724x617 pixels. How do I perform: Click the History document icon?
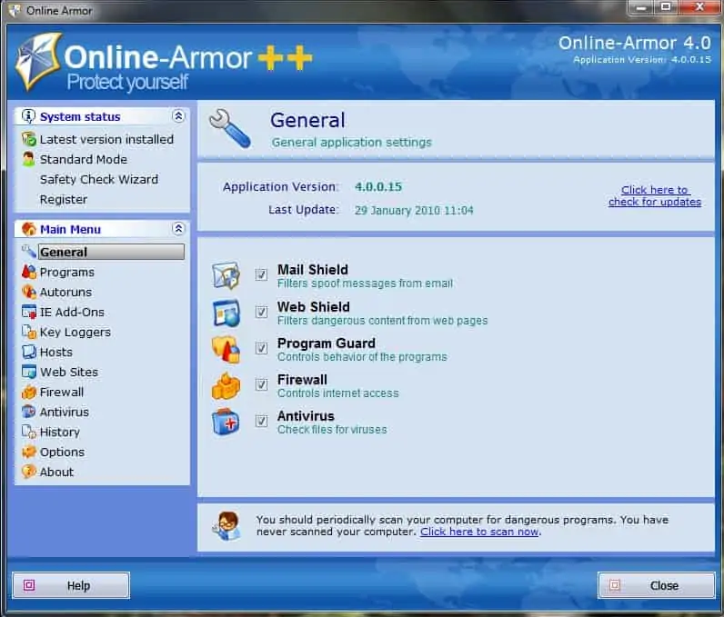[x=28, y=432]
